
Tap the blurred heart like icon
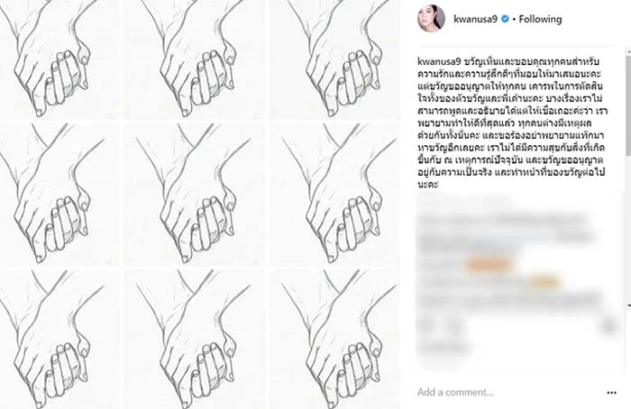(425, 325)
